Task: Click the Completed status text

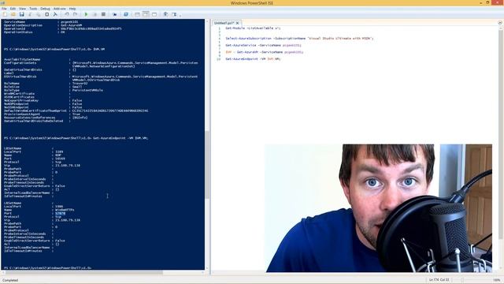Action: pyautogui.click(x=10, y=280)
